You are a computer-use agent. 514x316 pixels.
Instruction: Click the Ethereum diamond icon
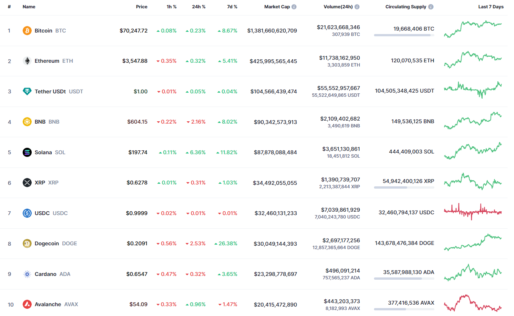click(27, 61)
